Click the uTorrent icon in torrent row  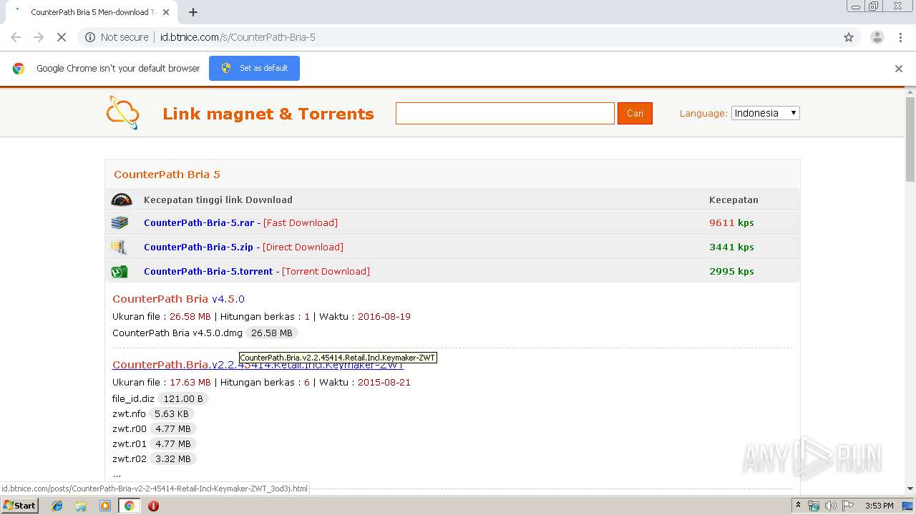[120, 271]
